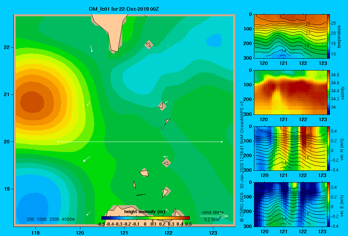Image resolution: width=348 pixels, height=236 pixels.
Task: Click the title 'OM_fc01 for 22-Dec-2019 00Z'
Action: coord(124,9)
